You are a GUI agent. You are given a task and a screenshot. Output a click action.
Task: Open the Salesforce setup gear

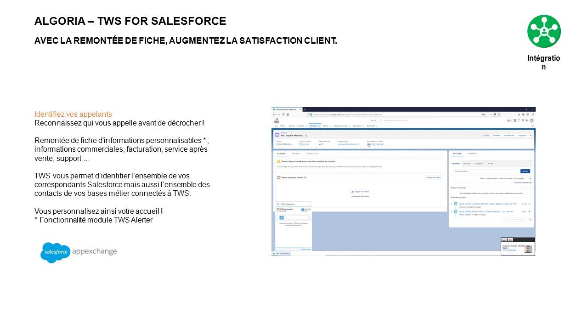(x=523, y=120)
